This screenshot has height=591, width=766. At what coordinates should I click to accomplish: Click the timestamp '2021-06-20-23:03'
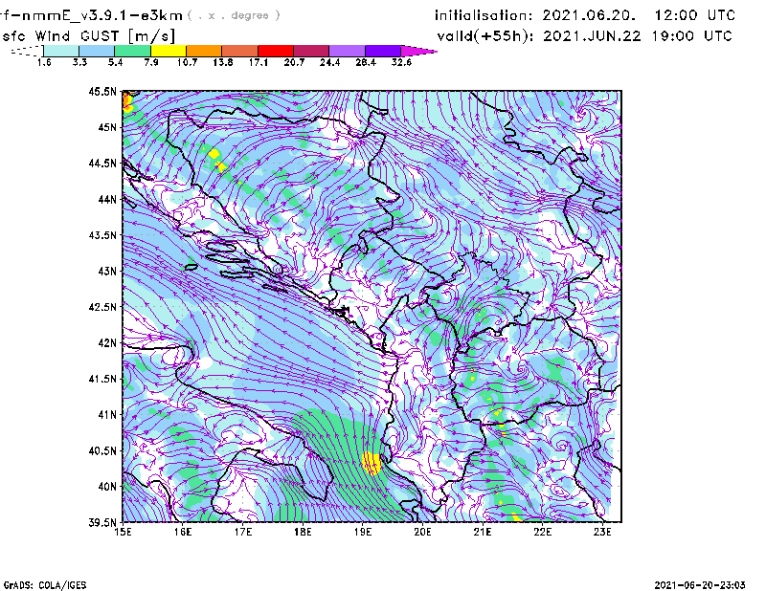[700, 585]
